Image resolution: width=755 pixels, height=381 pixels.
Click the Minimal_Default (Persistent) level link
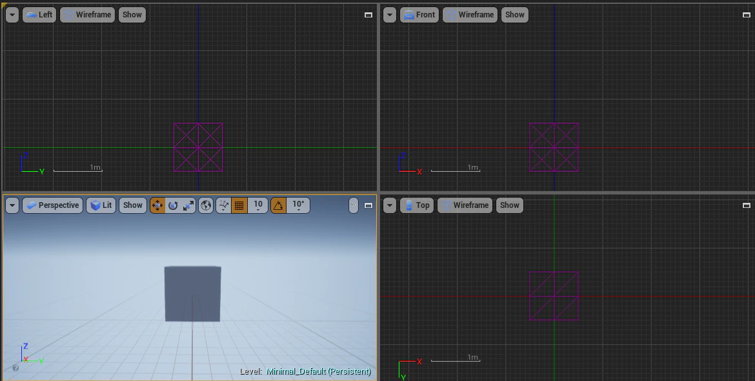(318, 371)
